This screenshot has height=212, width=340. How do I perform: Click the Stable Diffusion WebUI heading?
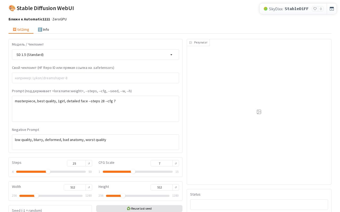(45, 8)
